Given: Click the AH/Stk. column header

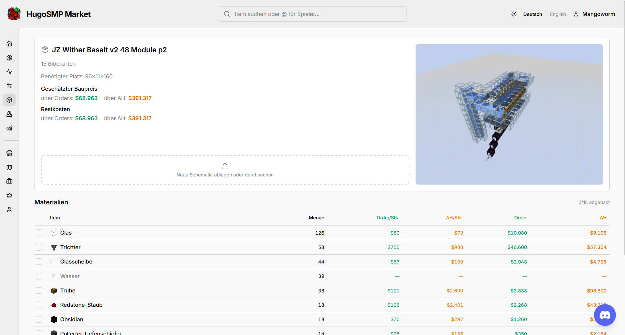Looking at the screenshot, I should tap(454, 218).
